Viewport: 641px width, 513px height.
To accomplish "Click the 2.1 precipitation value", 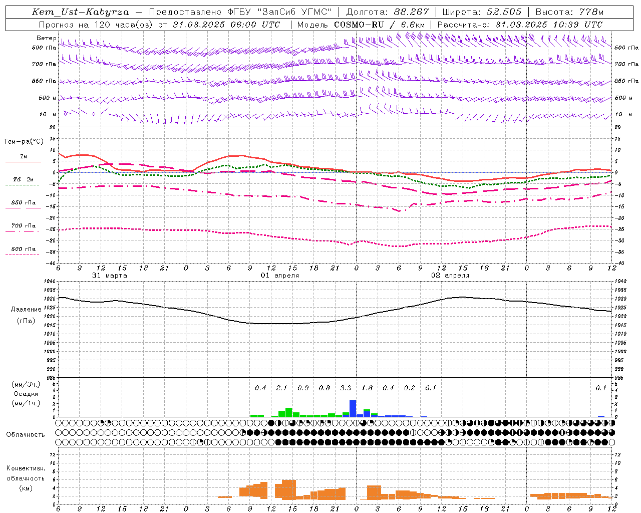I will (281, 388).
